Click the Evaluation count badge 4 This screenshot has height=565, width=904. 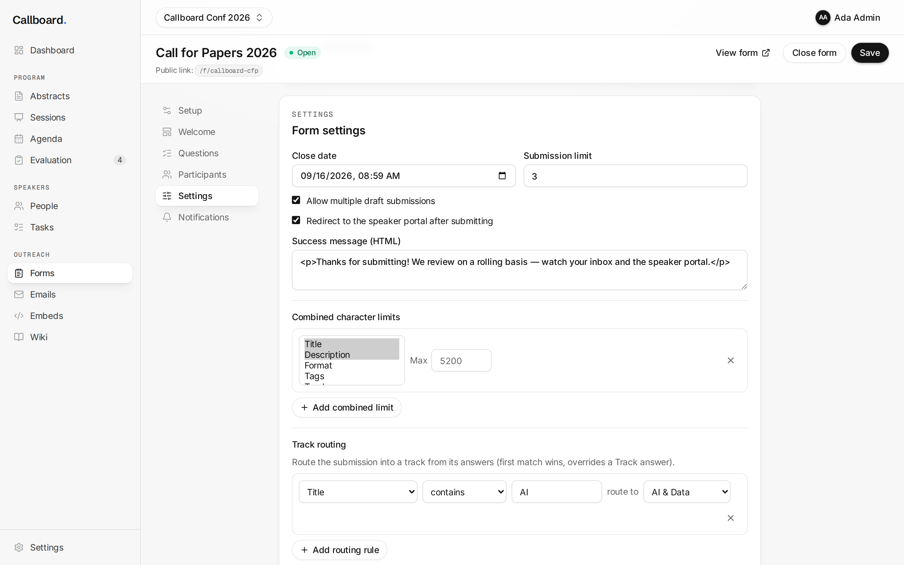pyautogui.click(x=120, y=160)
